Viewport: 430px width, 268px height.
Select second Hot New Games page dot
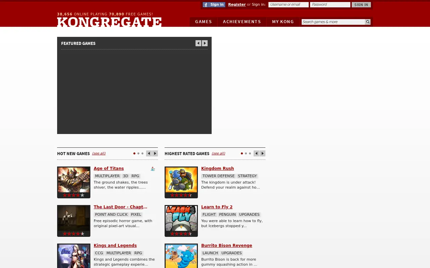(x=138, y=153)
